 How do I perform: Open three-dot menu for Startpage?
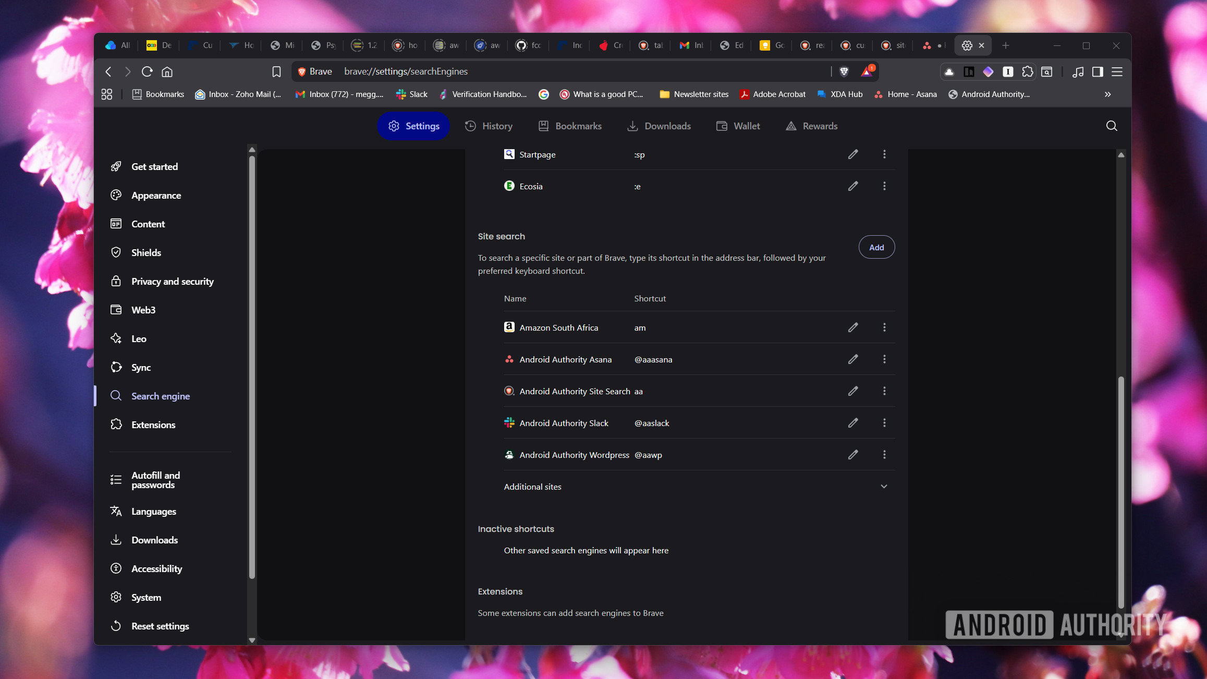coord(884,154)
